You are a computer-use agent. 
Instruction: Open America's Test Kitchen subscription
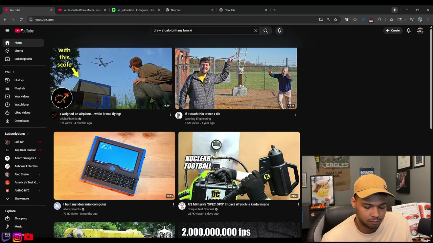23,182
